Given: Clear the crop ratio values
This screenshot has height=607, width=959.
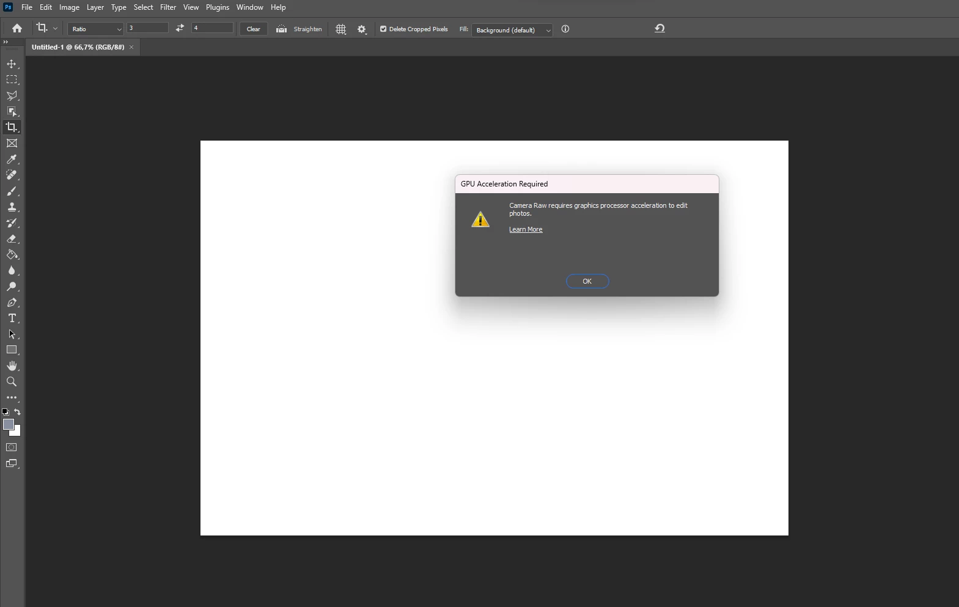Looking at the screenshot, I should [x=253, y=29].
